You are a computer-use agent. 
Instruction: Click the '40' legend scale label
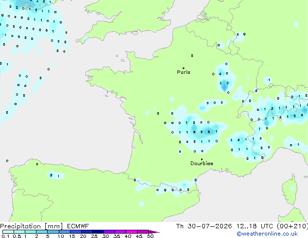[128, 236]
